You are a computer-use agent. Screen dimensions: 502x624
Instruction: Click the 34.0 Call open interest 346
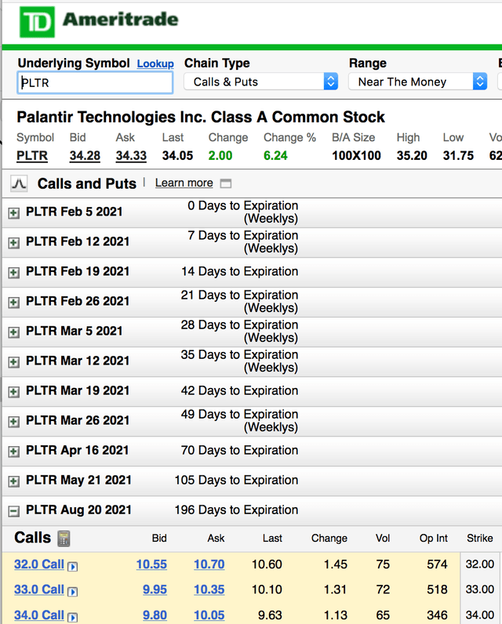(437, 615)
